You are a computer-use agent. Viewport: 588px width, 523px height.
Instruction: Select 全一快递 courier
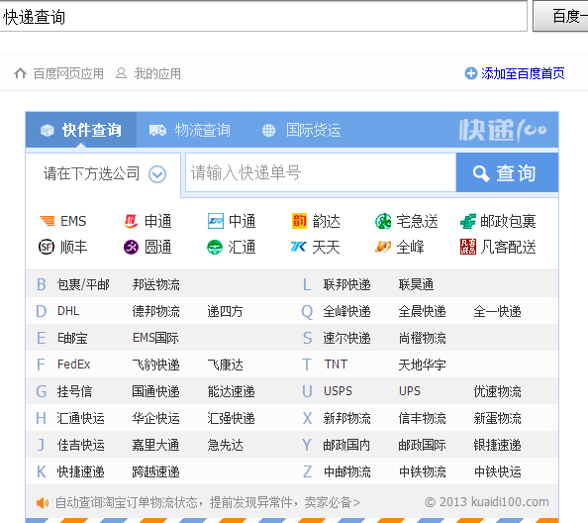pyautogui.click(x=497, y=311)
